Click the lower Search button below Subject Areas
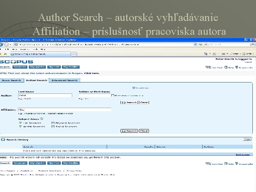Image resolution: width=256 pixels, height=192 pixels. 129,131
